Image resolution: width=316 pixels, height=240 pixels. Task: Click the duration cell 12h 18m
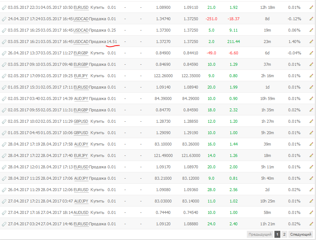pos(268,7)
